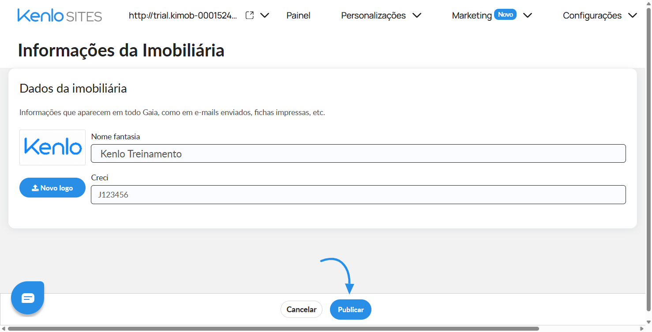Publish changes with Publicar button

[x=351, y=310]
